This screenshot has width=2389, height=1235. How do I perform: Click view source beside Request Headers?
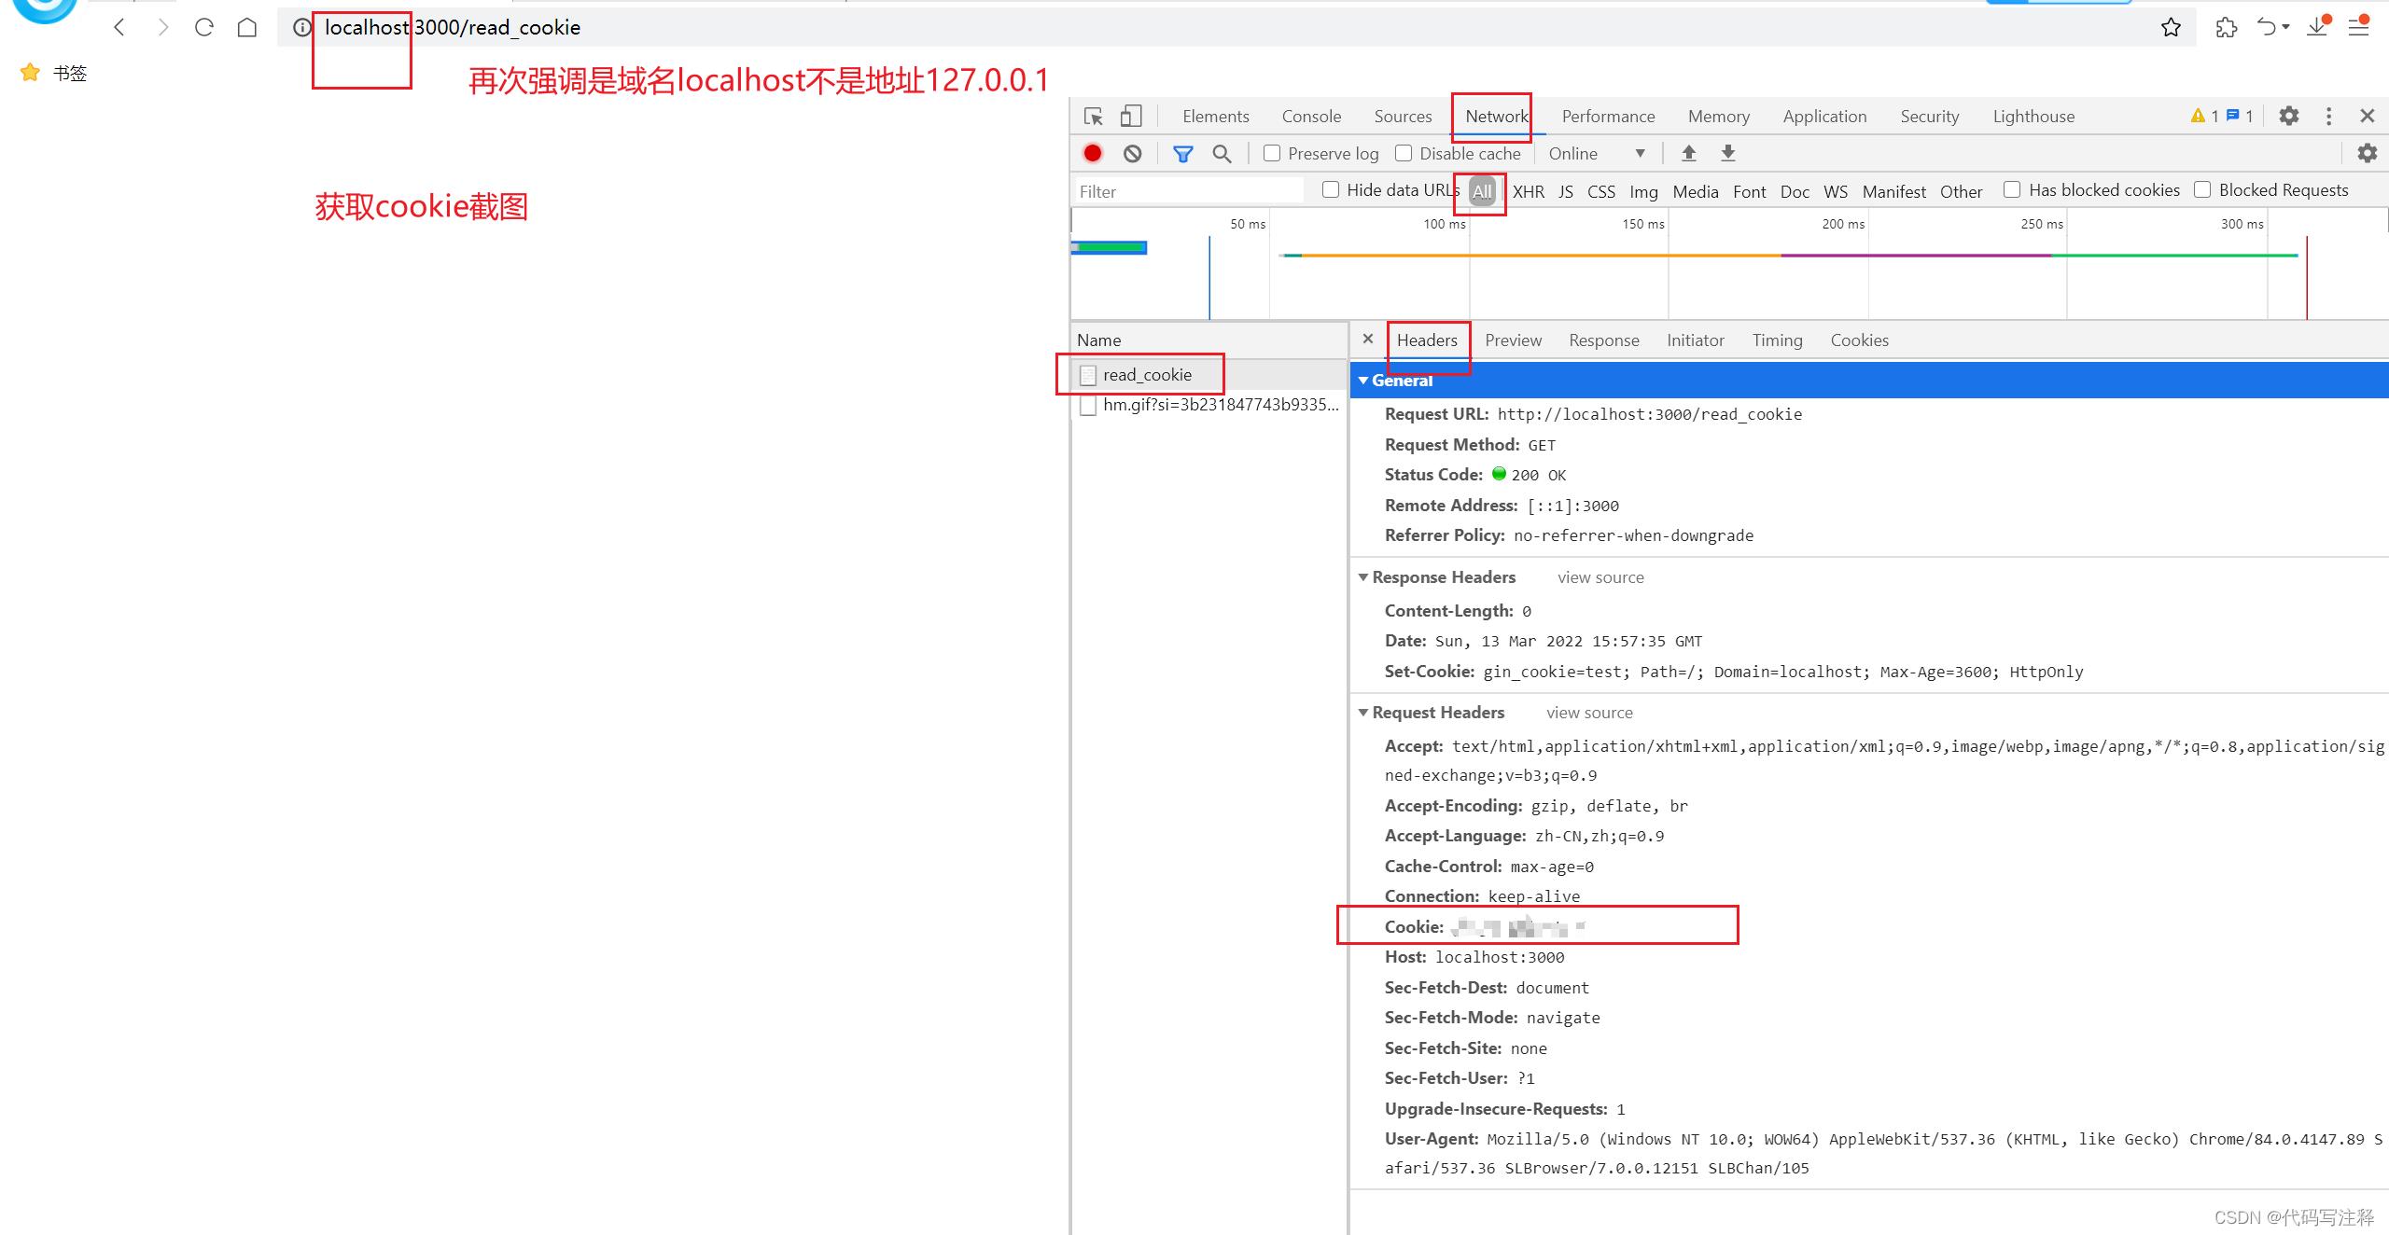pyautogui.click(x=1589, y=713)
